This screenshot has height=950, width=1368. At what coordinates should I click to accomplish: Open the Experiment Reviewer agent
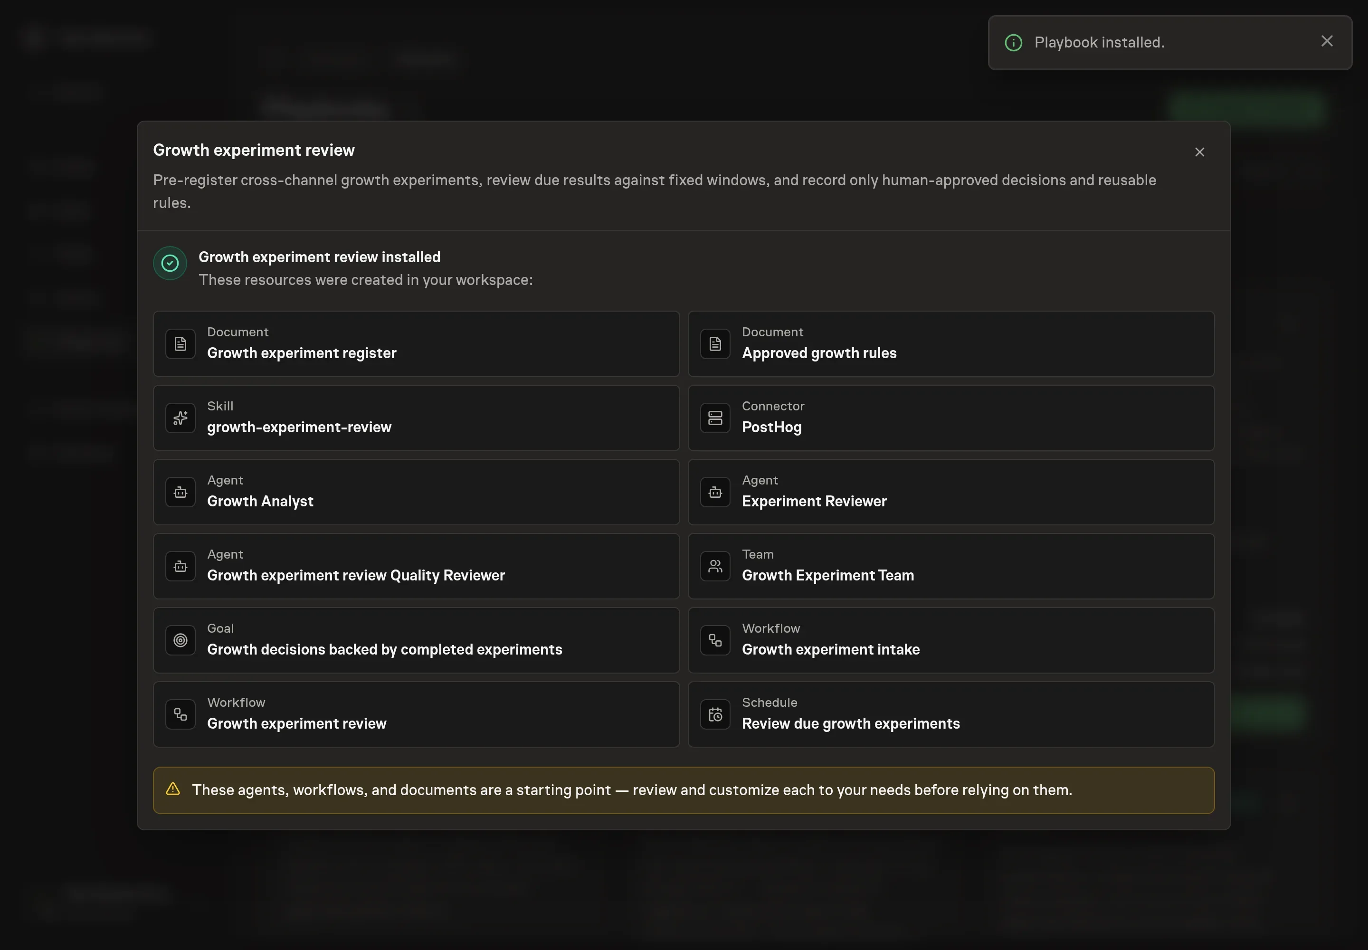950,492
